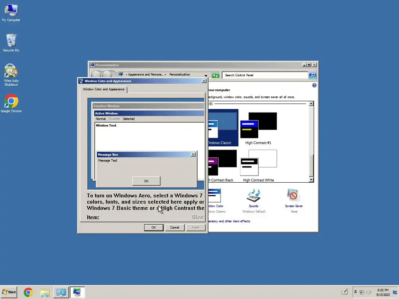Click the Start button on taskbar
This screenshot has height=299, width=399.
9,292
